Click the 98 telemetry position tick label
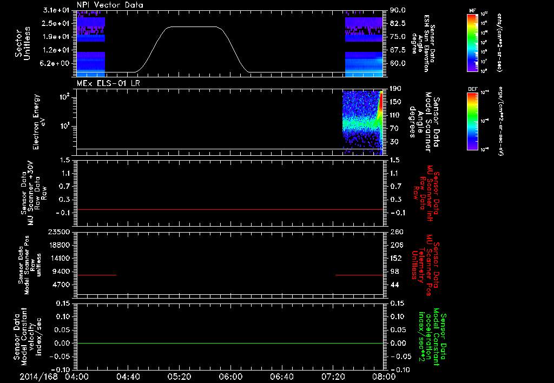Image resolution: width=554 pixels, height=383 pixels. pos(394,272)
